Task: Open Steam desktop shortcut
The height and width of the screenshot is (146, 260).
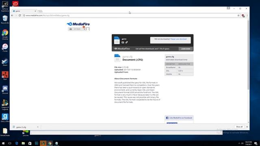Action: pos(5,62)
